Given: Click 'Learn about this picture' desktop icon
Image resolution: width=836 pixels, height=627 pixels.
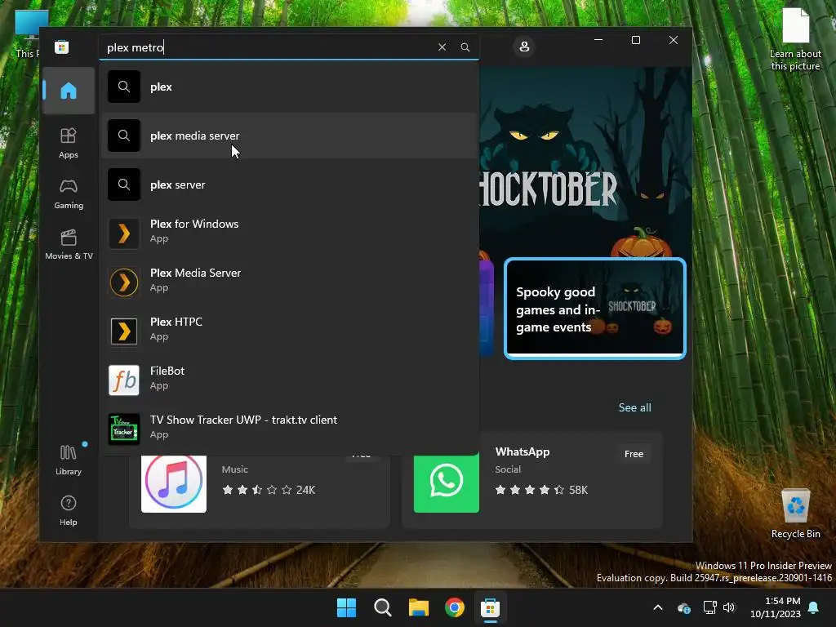Looking at the screenshot, I should pyautogui.click(x=795, y=40).
